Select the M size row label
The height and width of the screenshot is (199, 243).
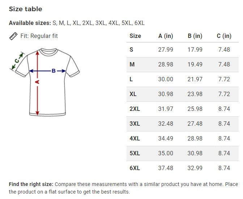pos(132,64)
